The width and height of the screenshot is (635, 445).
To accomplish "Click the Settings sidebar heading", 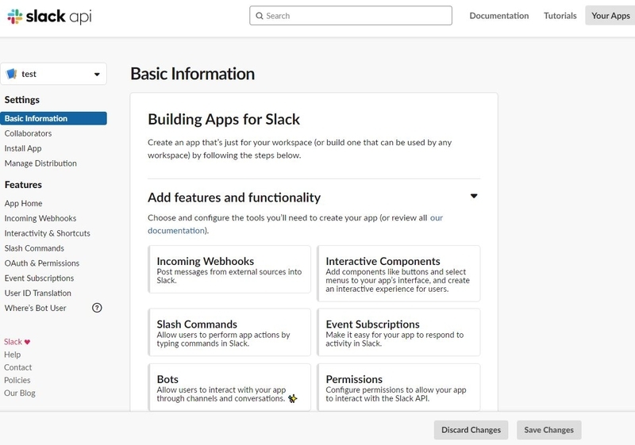I will coord(22,100).
